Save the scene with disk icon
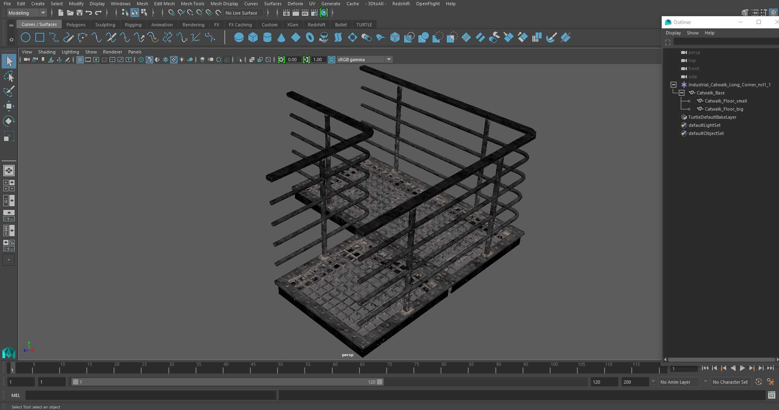779x410 pixels. 80,13
